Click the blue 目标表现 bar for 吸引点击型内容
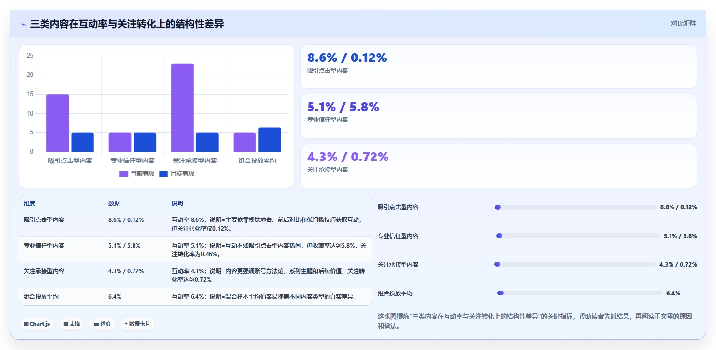716x350 pixels. tap(83, 142)
